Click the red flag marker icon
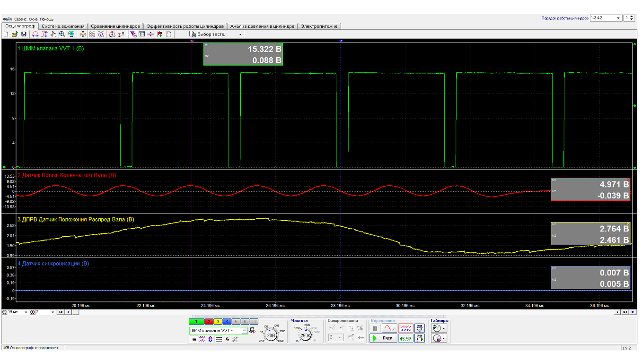 point(159,34)
